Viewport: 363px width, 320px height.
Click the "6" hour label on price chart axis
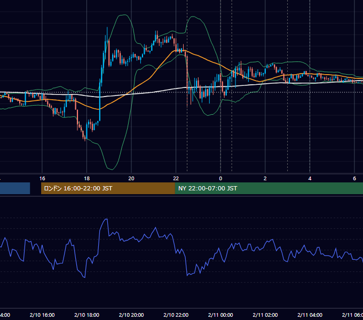pyautogui.click(x=354, y=179)
